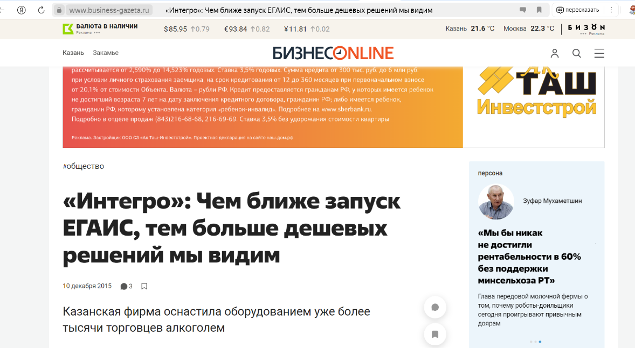Save article with the bookmark icon beside date

pos(144,286)
